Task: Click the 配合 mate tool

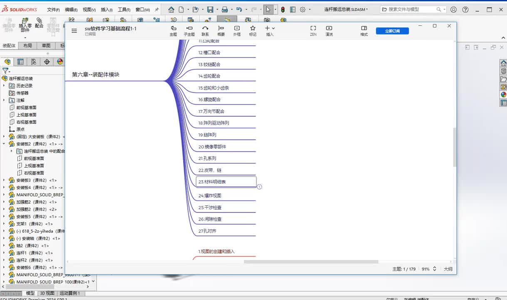Action: click(39, 23)
